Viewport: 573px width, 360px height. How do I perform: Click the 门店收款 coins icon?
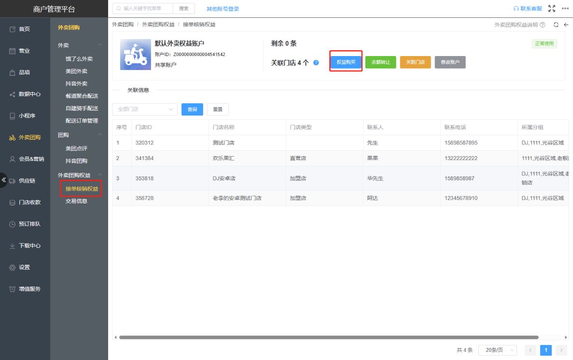click(x=12, y=202)
